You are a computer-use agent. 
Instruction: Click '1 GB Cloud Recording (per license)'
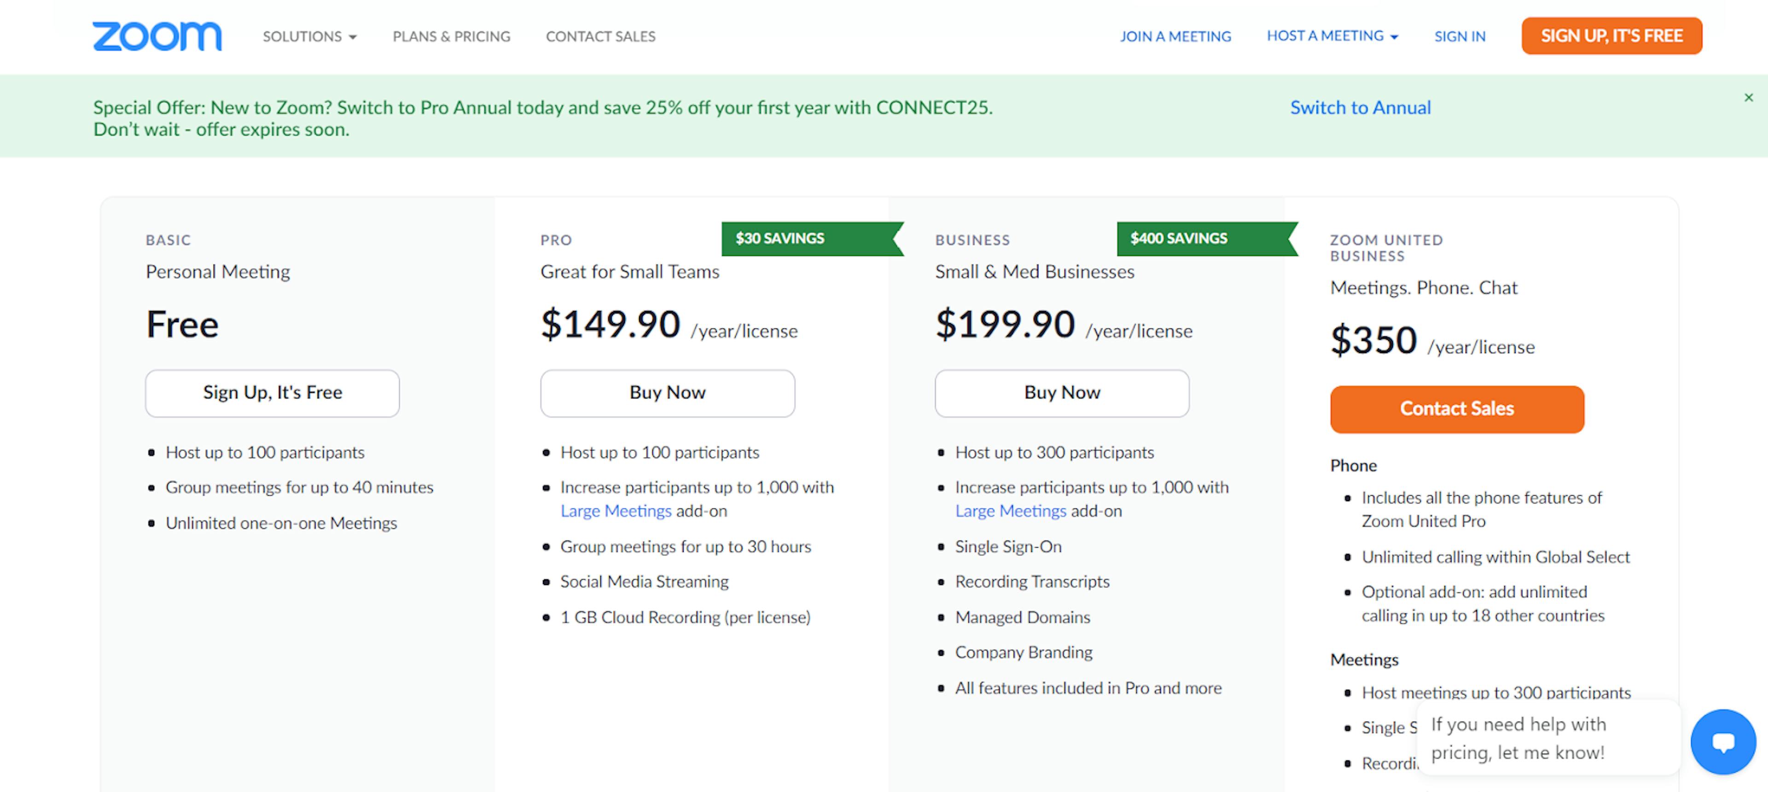click(x=686, y=617)
